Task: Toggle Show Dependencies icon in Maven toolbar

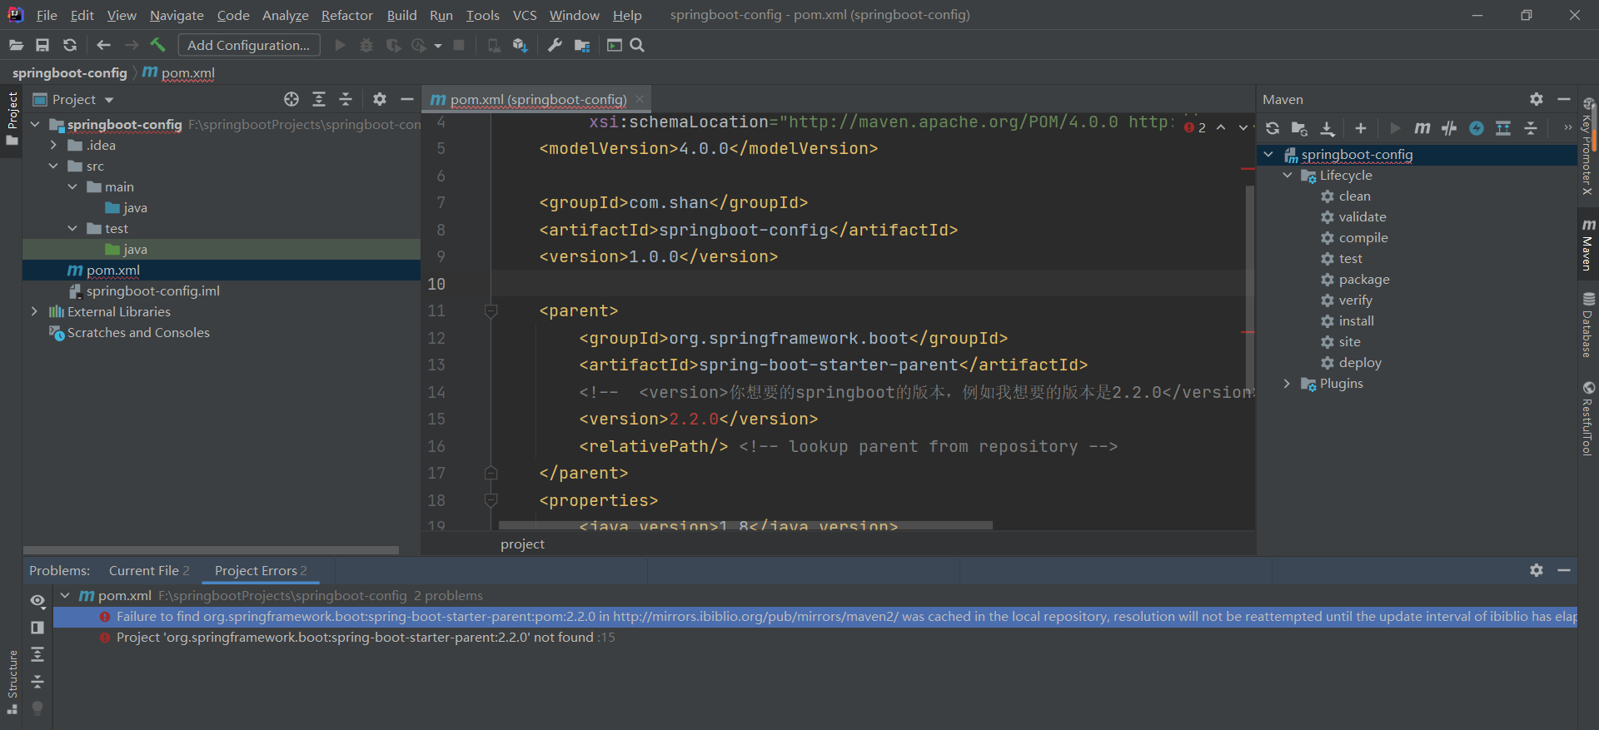Action: coord(1503,128)
